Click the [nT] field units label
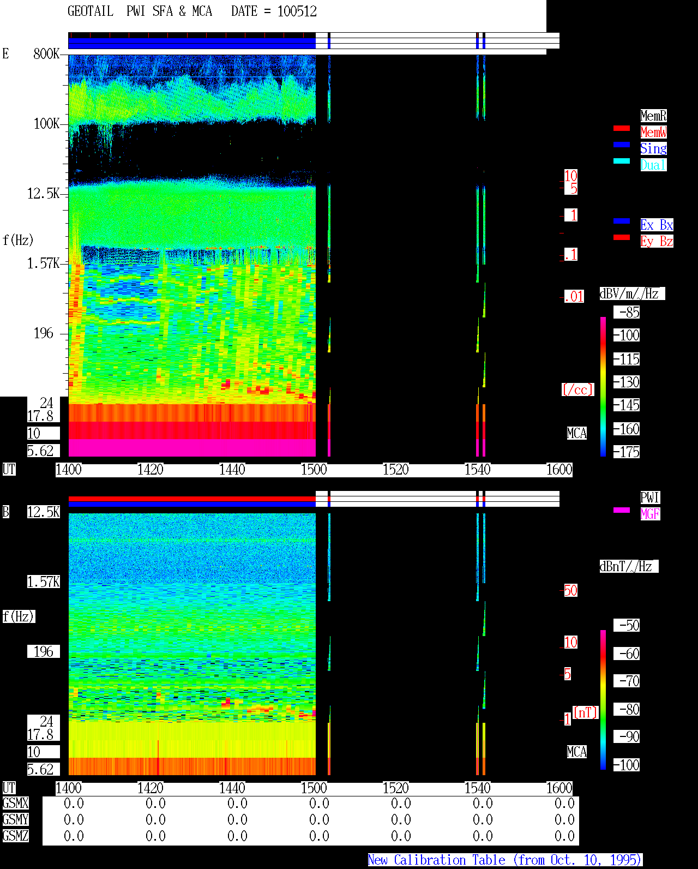This screenshot has height=869, width=698. tap(586, 712)
